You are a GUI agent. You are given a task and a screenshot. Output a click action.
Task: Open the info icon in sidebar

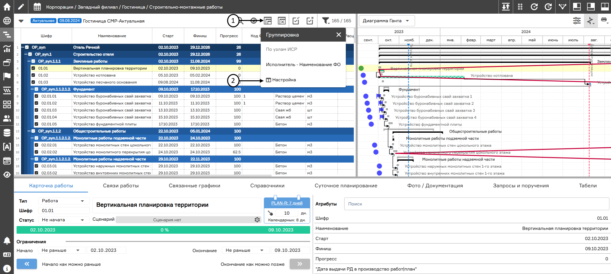click(7, 268)
